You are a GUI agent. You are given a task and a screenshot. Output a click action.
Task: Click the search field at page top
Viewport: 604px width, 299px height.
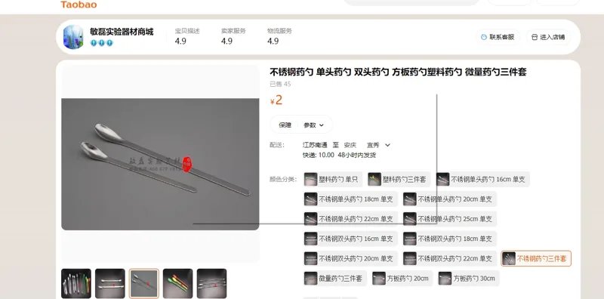pyautogui.click(x=411, y=2)
